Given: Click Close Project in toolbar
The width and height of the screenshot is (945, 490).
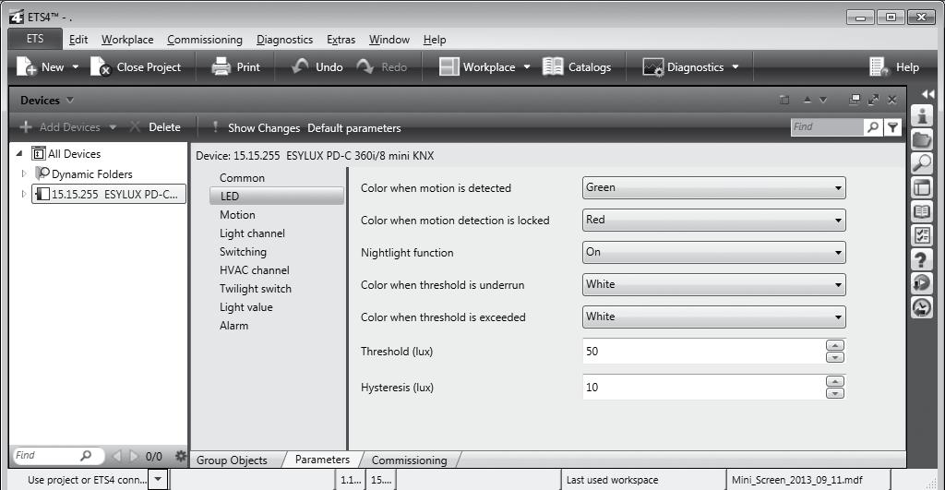Looking at the screenshot, I should pyautogui.click(x=136, y=66).
